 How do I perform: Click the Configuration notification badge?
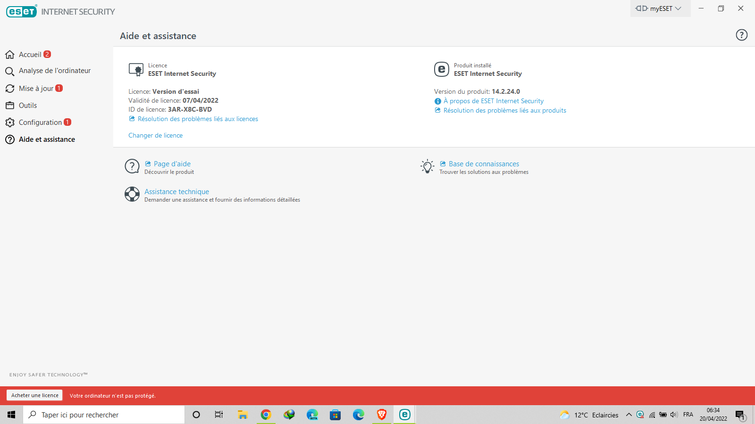click(x=67, y=122)
